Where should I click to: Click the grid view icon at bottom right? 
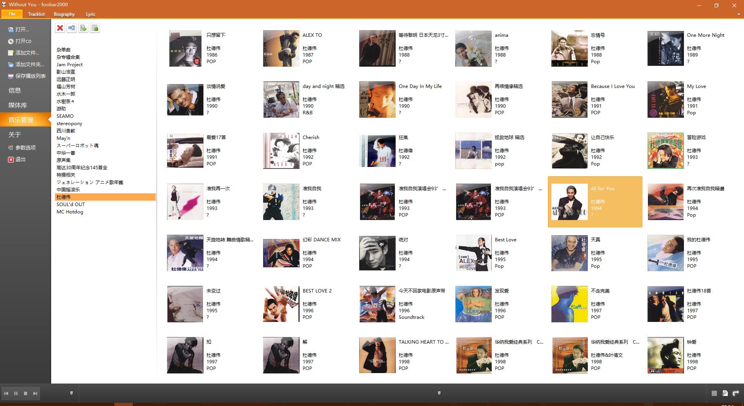(x=714, y=393)
